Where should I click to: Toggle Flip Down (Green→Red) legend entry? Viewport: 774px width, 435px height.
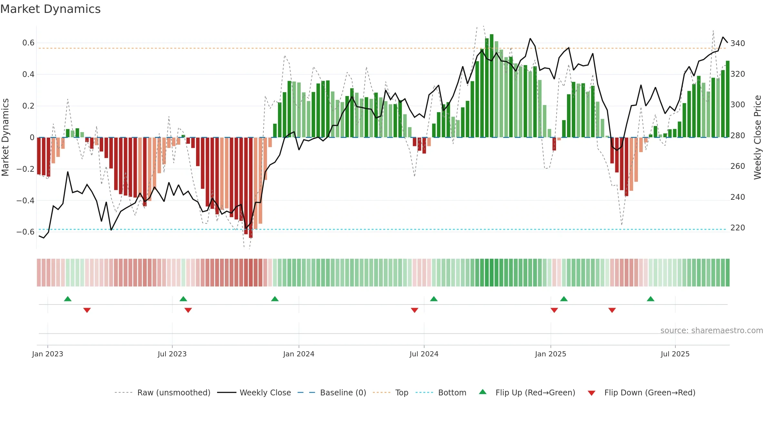[641, 392]
